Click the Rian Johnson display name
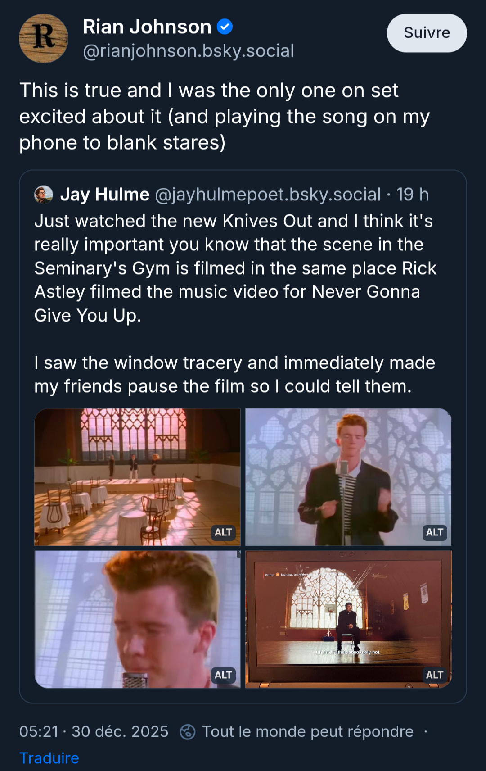Screen dimensions: 486x771 147,27
